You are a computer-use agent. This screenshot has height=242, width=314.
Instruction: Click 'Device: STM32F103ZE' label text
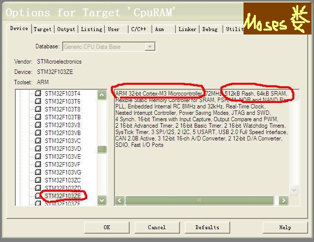(x=43, y=72)
